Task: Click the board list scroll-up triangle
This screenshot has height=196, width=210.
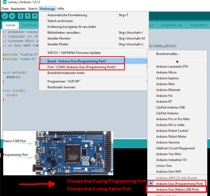Action: pyautogui.click(x=177, y=61)
